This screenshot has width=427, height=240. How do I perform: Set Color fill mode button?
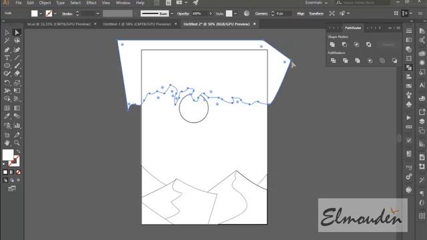coord(5,172)
